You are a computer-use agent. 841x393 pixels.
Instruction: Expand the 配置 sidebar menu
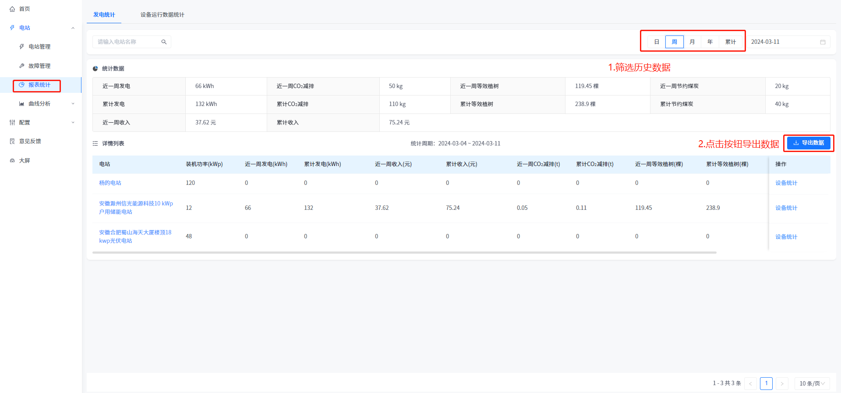point(73,123)
